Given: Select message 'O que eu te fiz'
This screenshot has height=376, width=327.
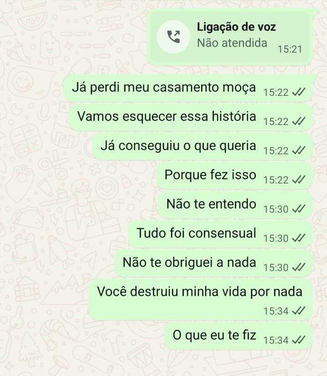Looking at the screenshot, I should 239,336.
